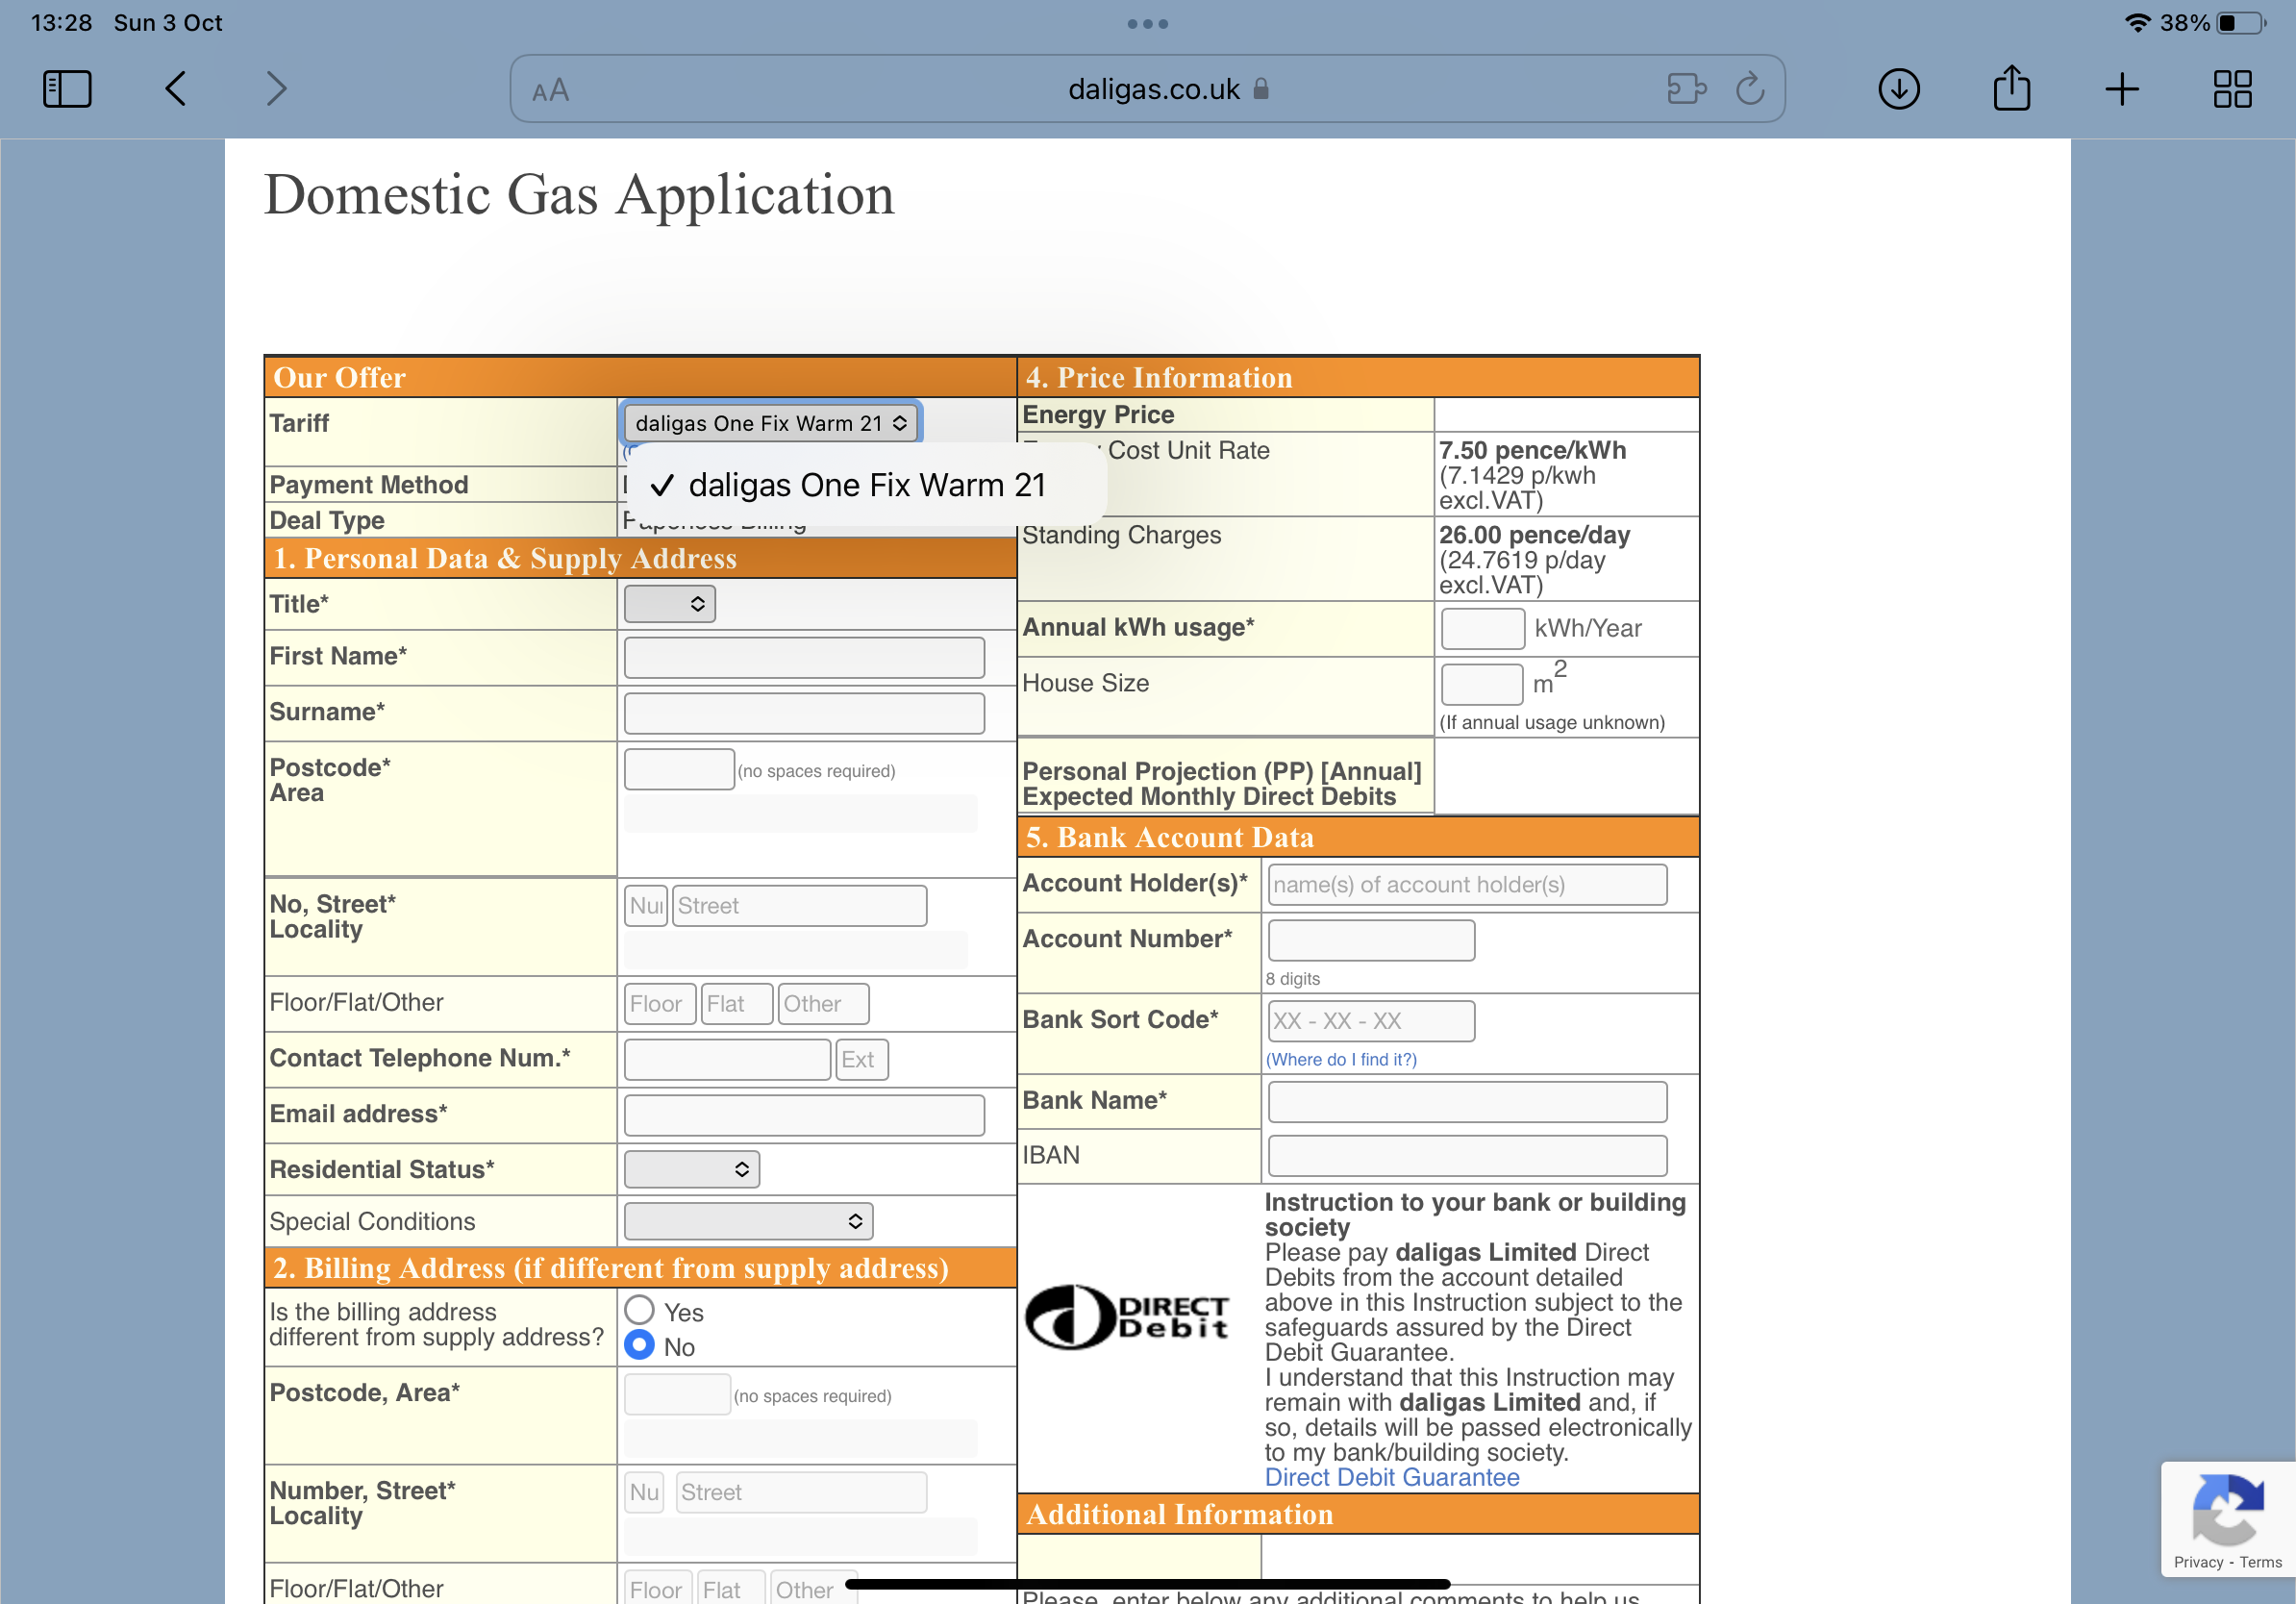Screen dimensions: 2296x1604
Task: Click the reCAPTCHA badge logo
Action: click(x=2227, y=1510)
